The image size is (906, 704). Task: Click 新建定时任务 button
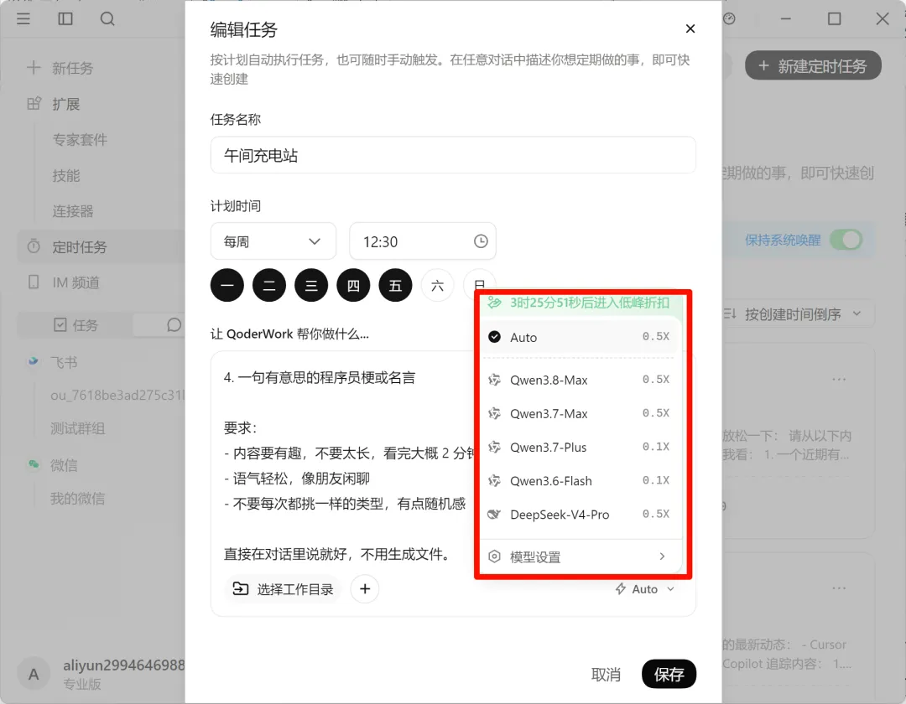(813, 65)
